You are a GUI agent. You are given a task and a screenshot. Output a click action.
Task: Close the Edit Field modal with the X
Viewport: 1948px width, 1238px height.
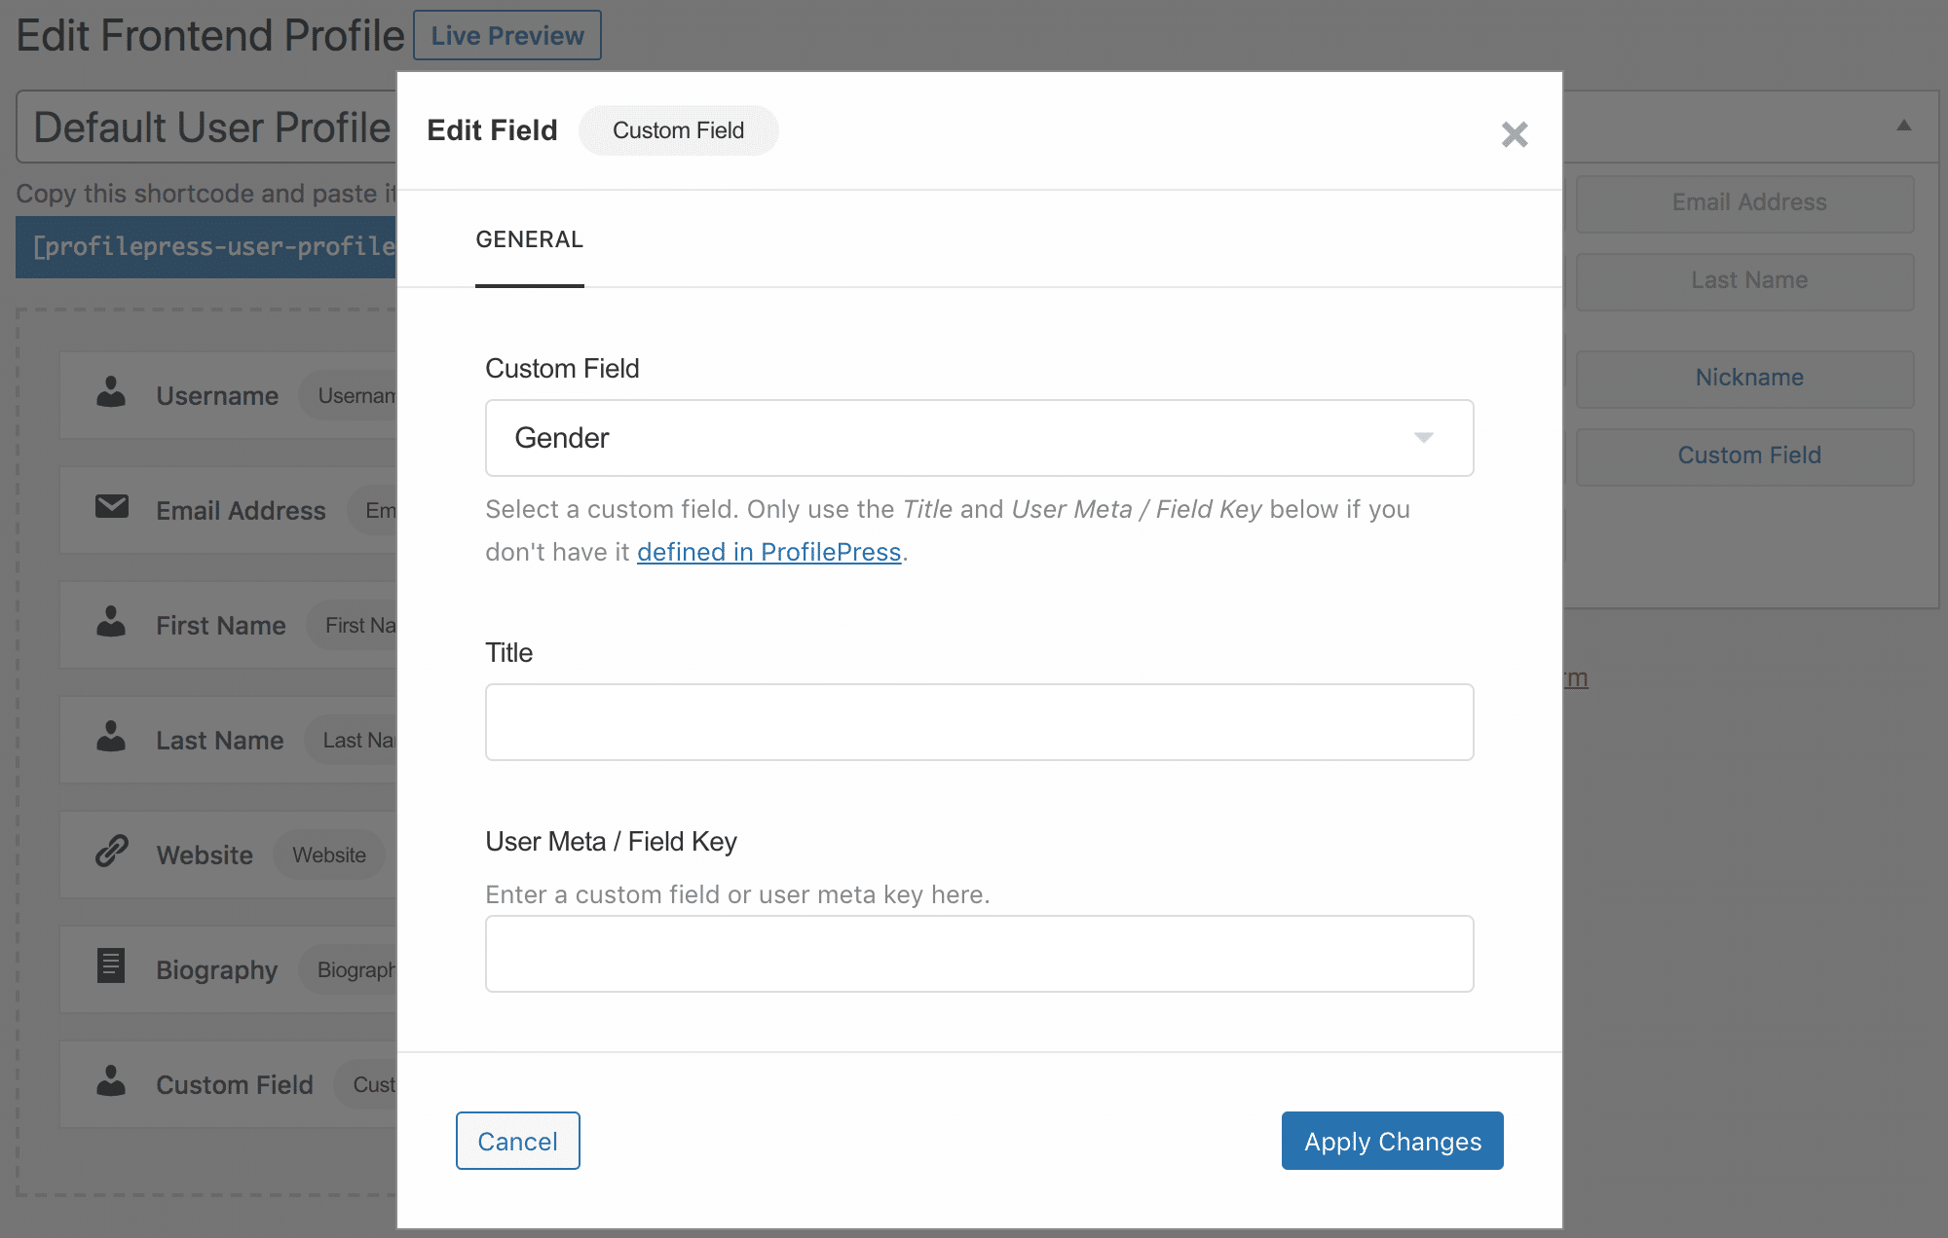1514,134
